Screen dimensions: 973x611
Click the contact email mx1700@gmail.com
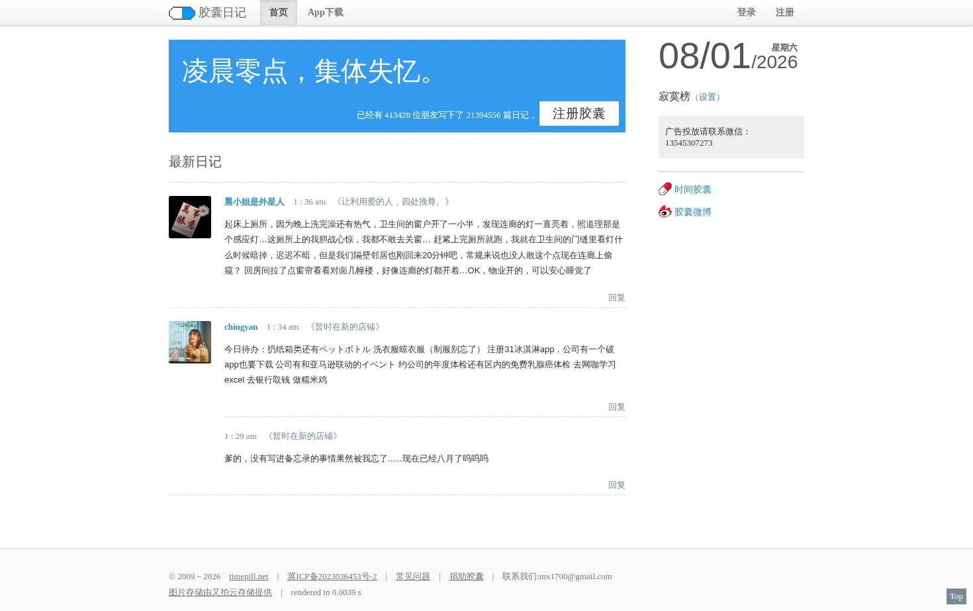575,577
